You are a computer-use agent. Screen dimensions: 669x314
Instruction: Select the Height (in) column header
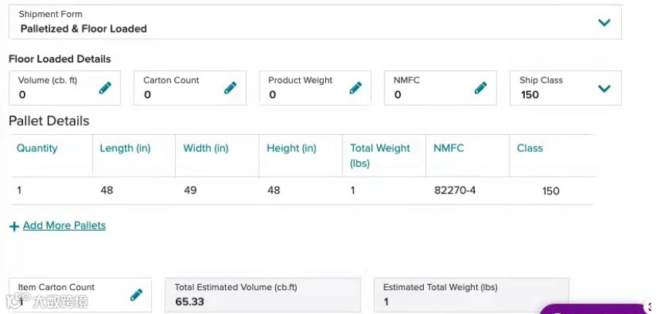point(291,148)
